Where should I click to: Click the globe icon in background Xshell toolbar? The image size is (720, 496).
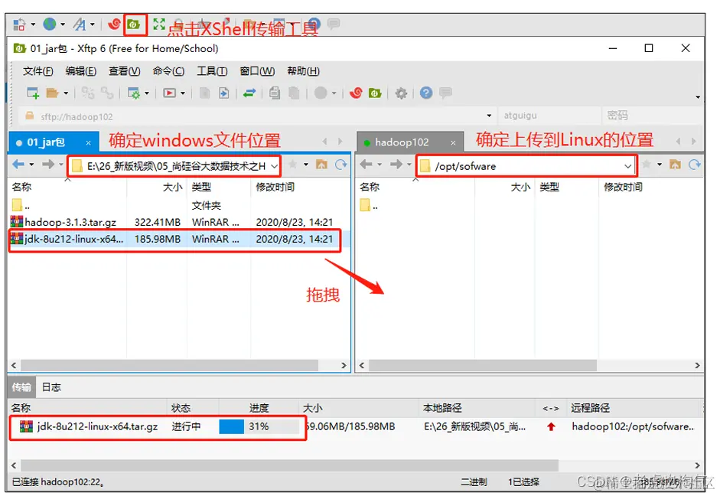pos(50,24)
